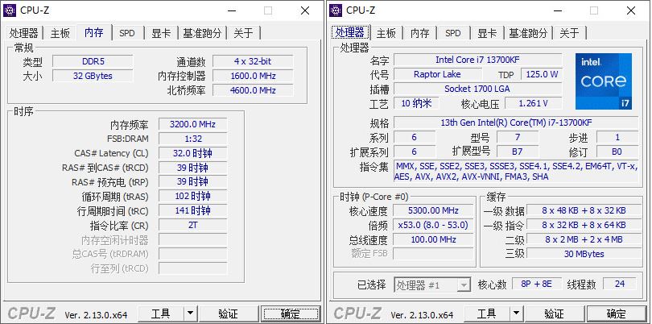Switch to 内存 tab in right window
The height and width of the screenshot is (324, 652).
point(419,33)
